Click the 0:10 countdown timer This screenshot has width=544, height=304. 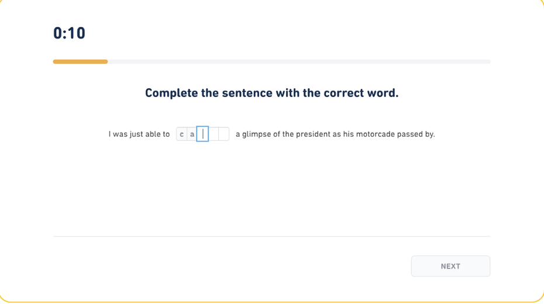click(x=69, y=33)
